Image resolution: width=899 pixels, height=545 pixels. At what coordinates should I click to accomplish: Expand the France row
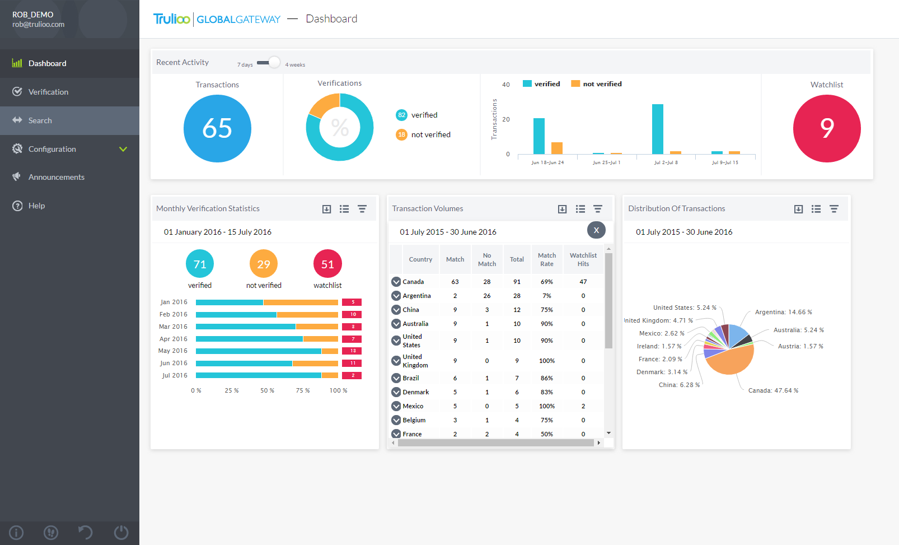pos(396,434)
